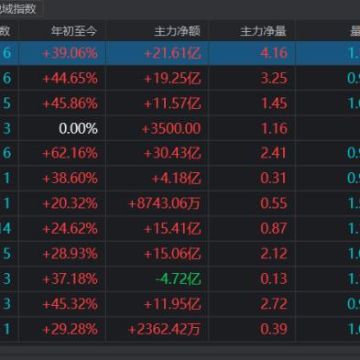Pick the 4.16 net volume value

coord(274,53)
